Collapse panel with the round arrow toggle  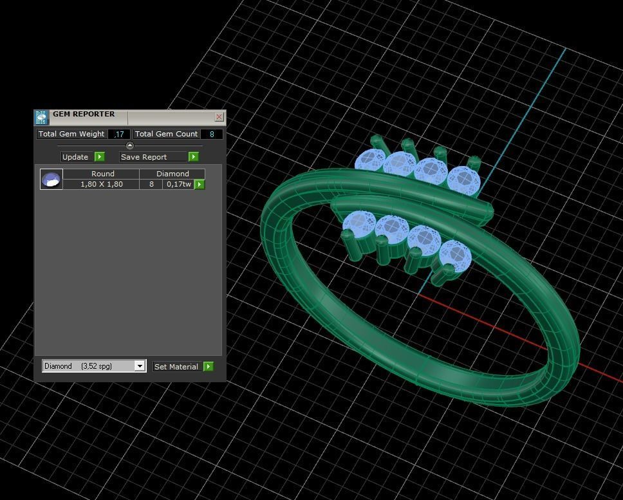130,145
